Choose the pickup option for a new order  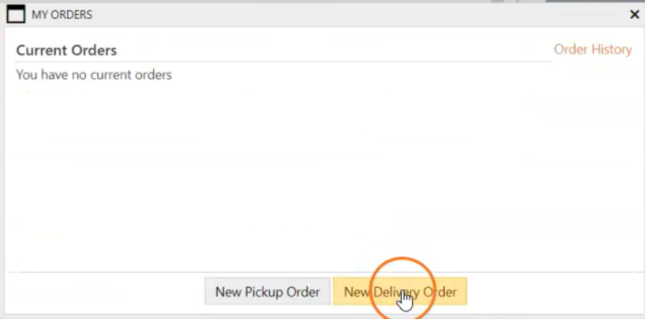click(268, 291)
